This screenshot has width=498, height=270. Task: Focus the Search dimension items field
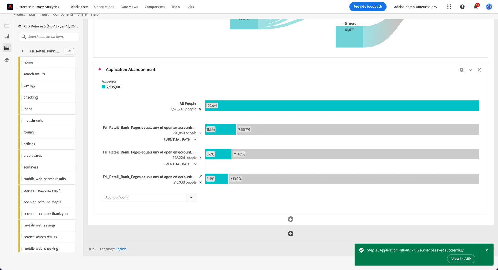tap(49, 37)
